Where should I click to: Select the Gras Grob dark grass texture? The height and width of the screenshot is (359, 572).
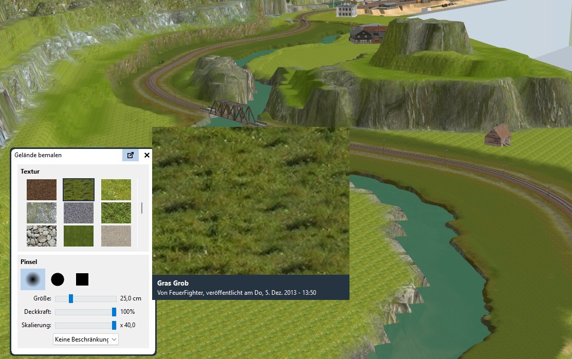(x=79, y=190)
